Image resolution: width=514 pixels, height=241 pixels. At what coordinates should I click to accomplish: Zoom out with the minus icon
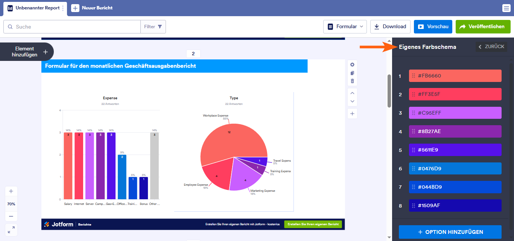coord(11,216)
